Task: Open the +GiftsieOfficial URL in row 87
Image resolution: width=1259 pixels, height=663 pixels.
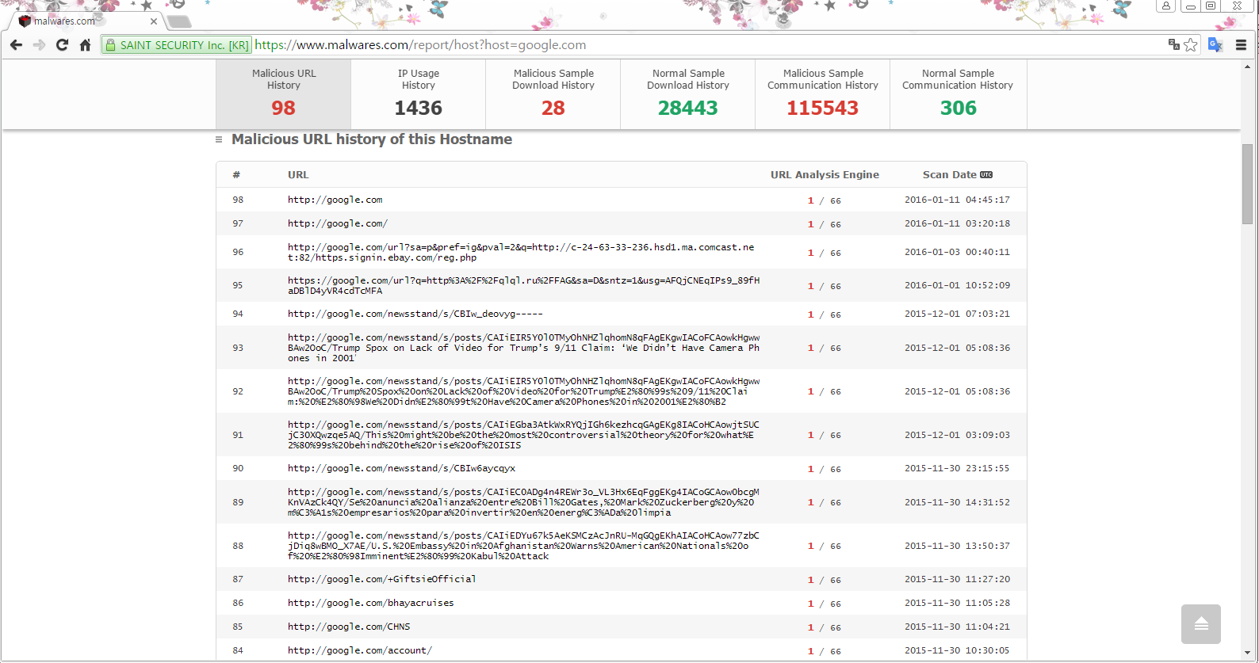Action: 382,579
